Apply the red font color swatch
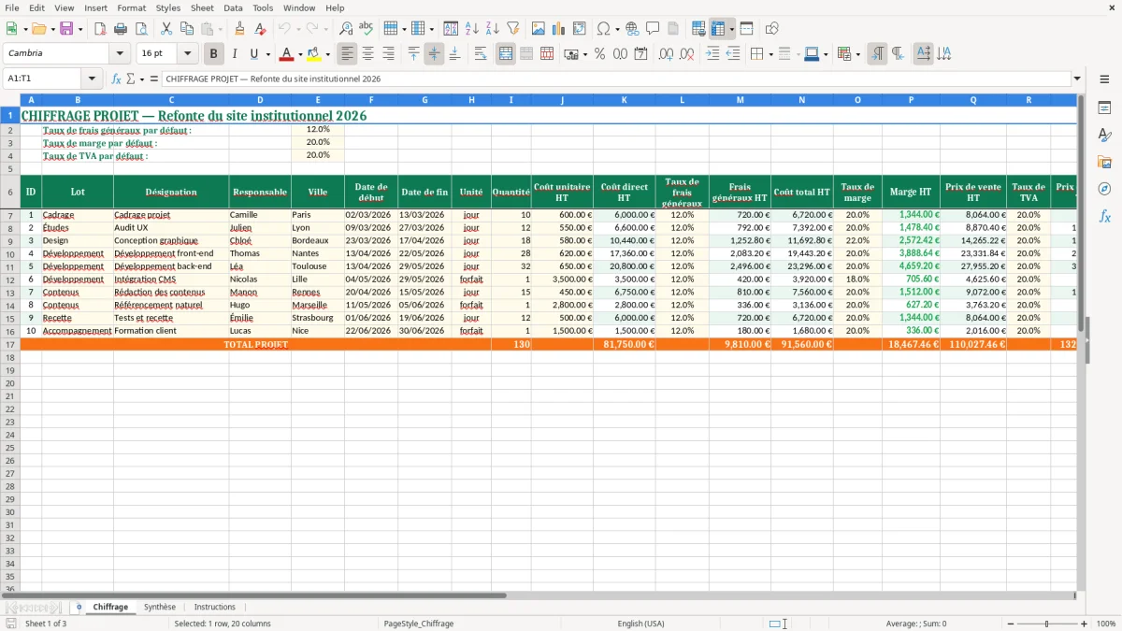 (288, 54)
